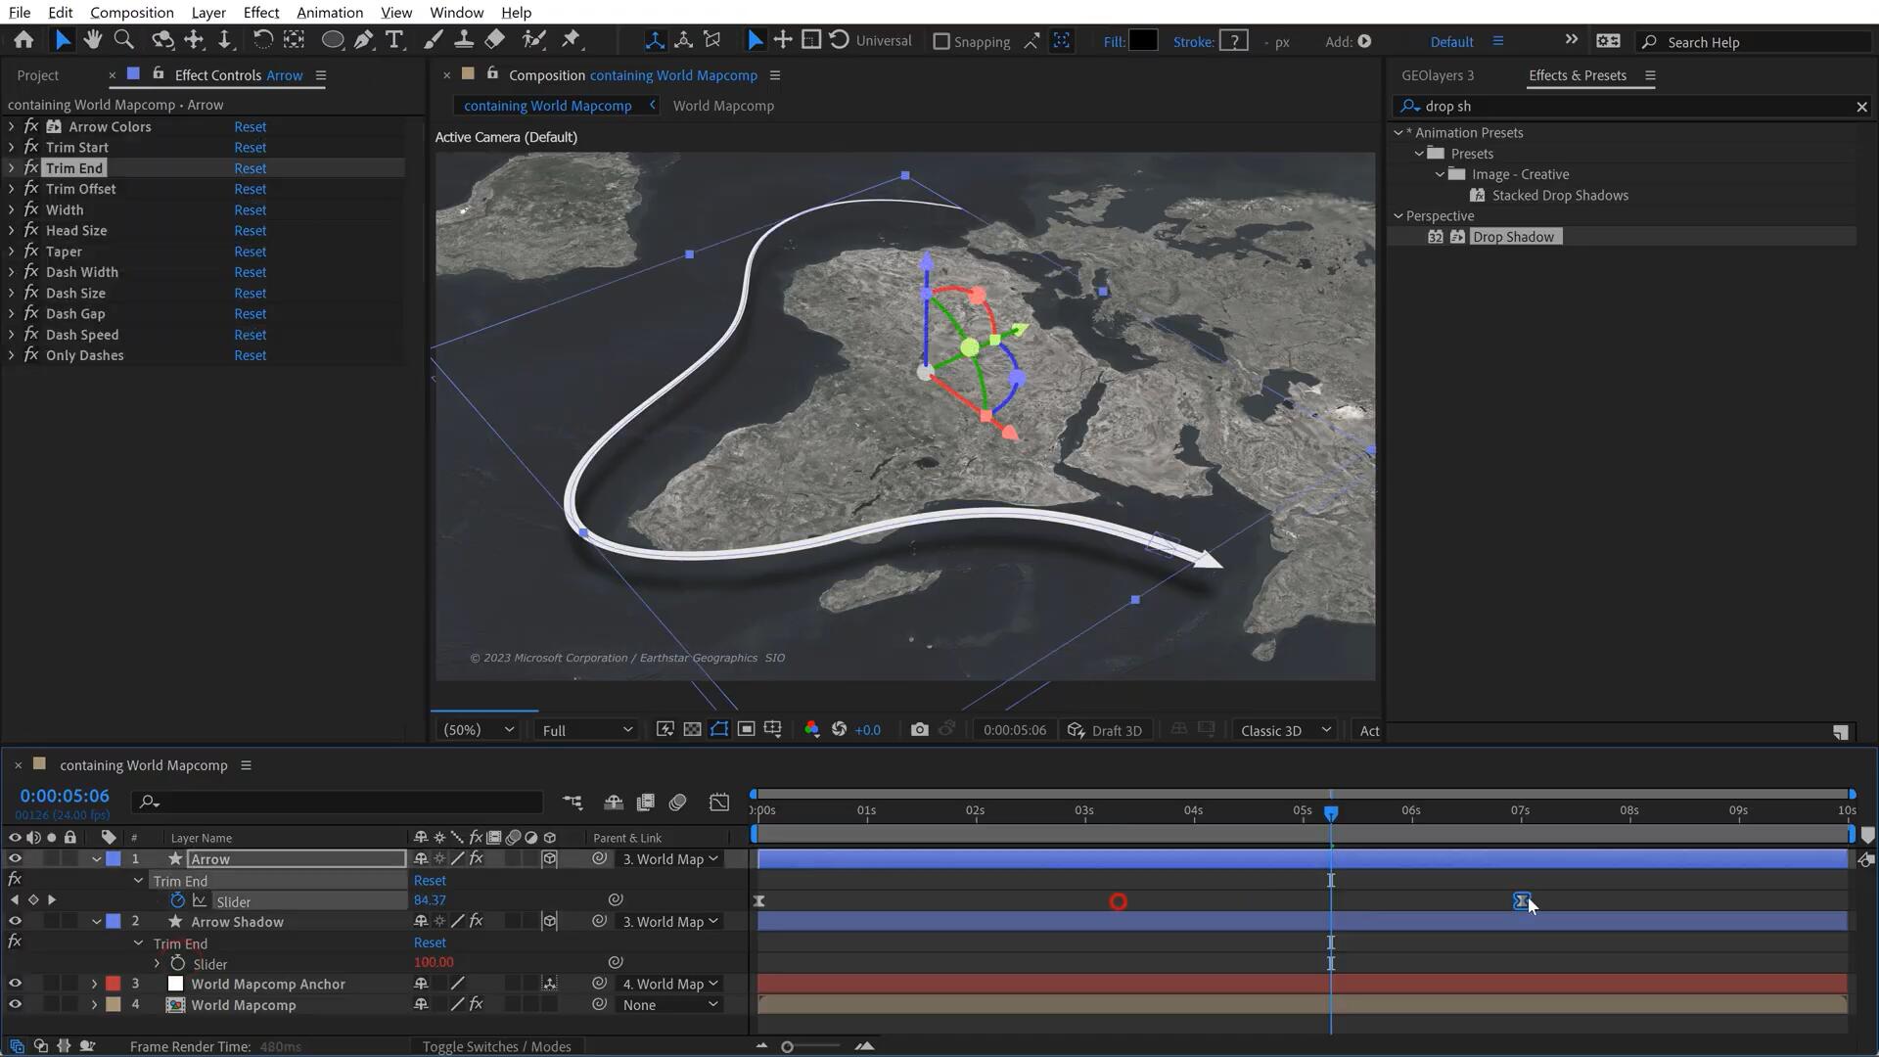Viewport: 1879px width, 1057px height.
Task: Select the Hand tool
Action: pos(92,40)
